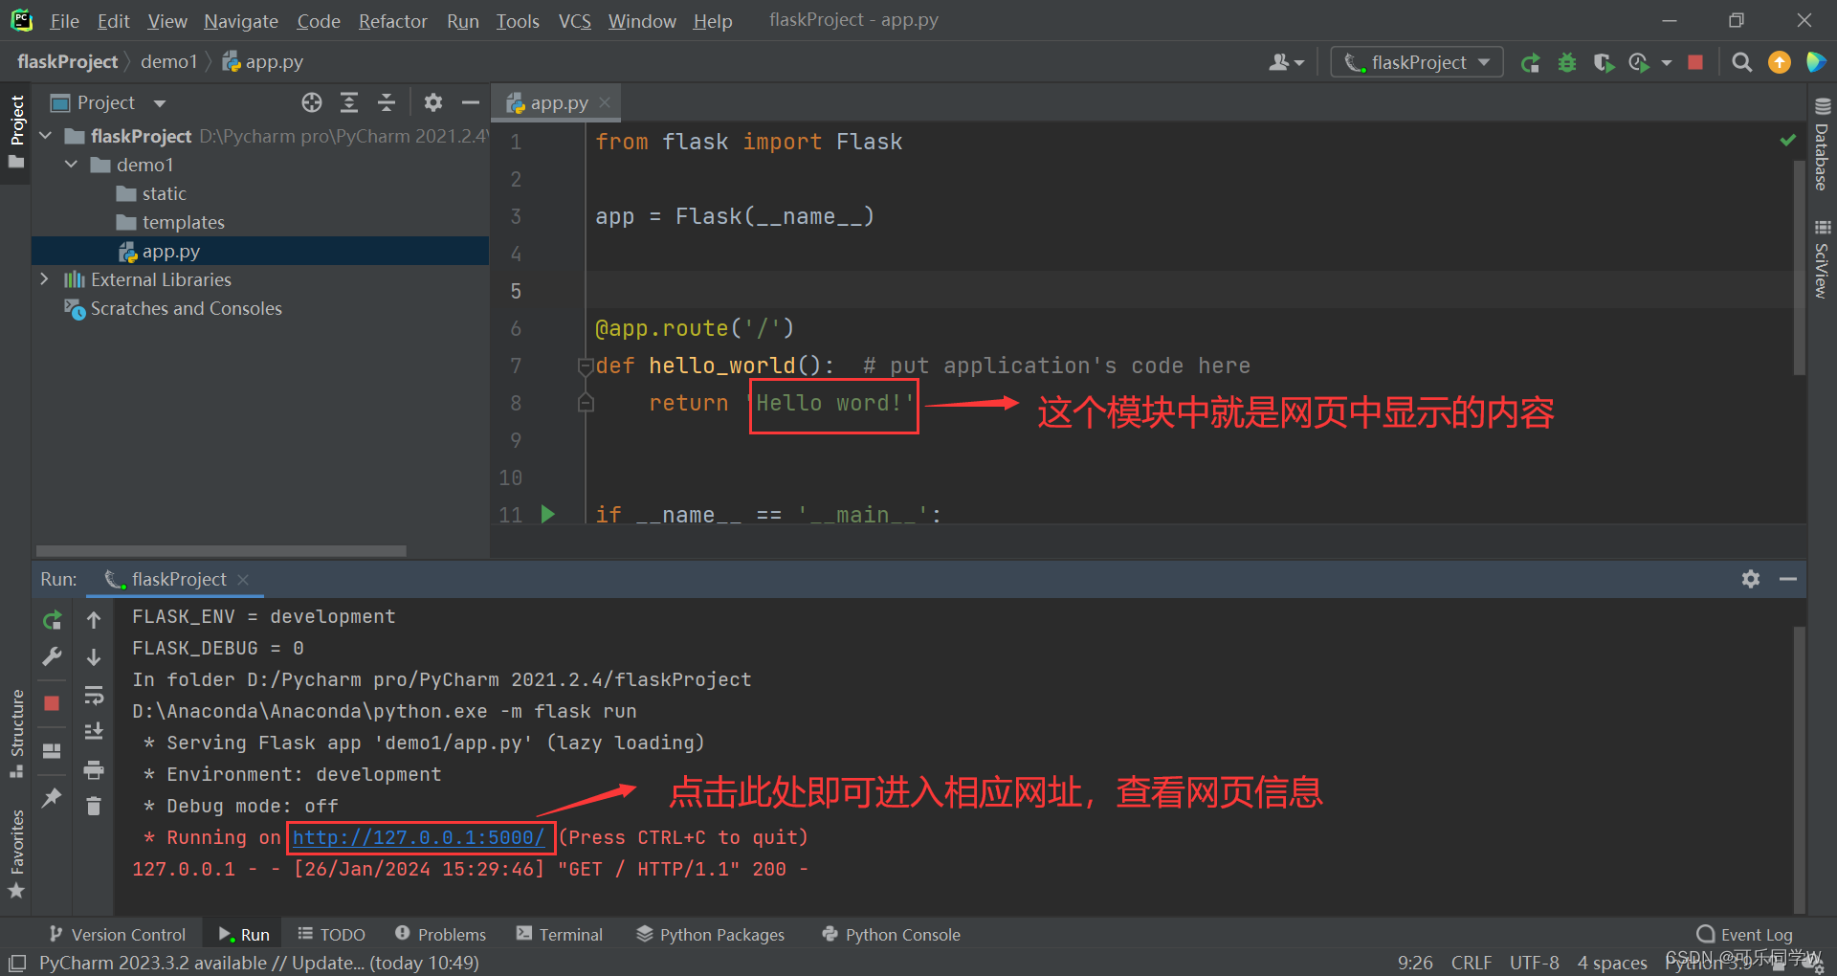Collapse the flaskProject root folder

(x=45, y=136)
